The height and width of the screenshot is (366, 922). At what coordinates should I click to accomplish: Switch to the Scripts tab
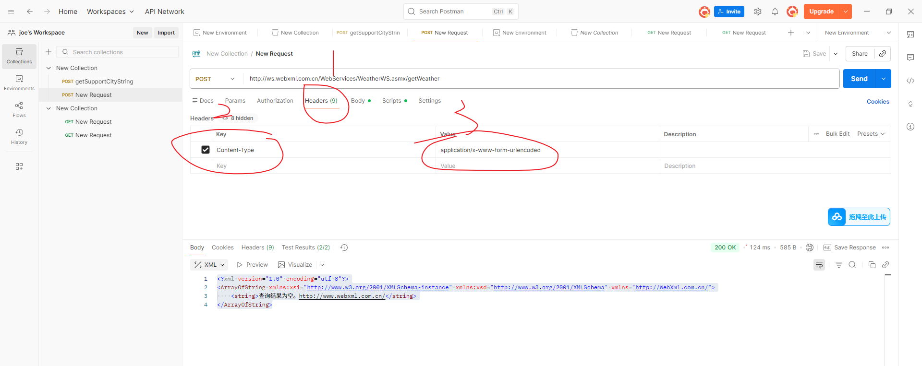click(395, 101)
